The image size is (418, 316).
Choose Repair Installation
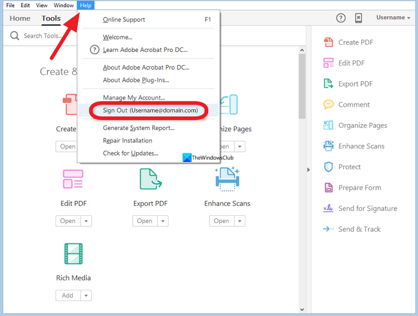click(x=149, y=140)
